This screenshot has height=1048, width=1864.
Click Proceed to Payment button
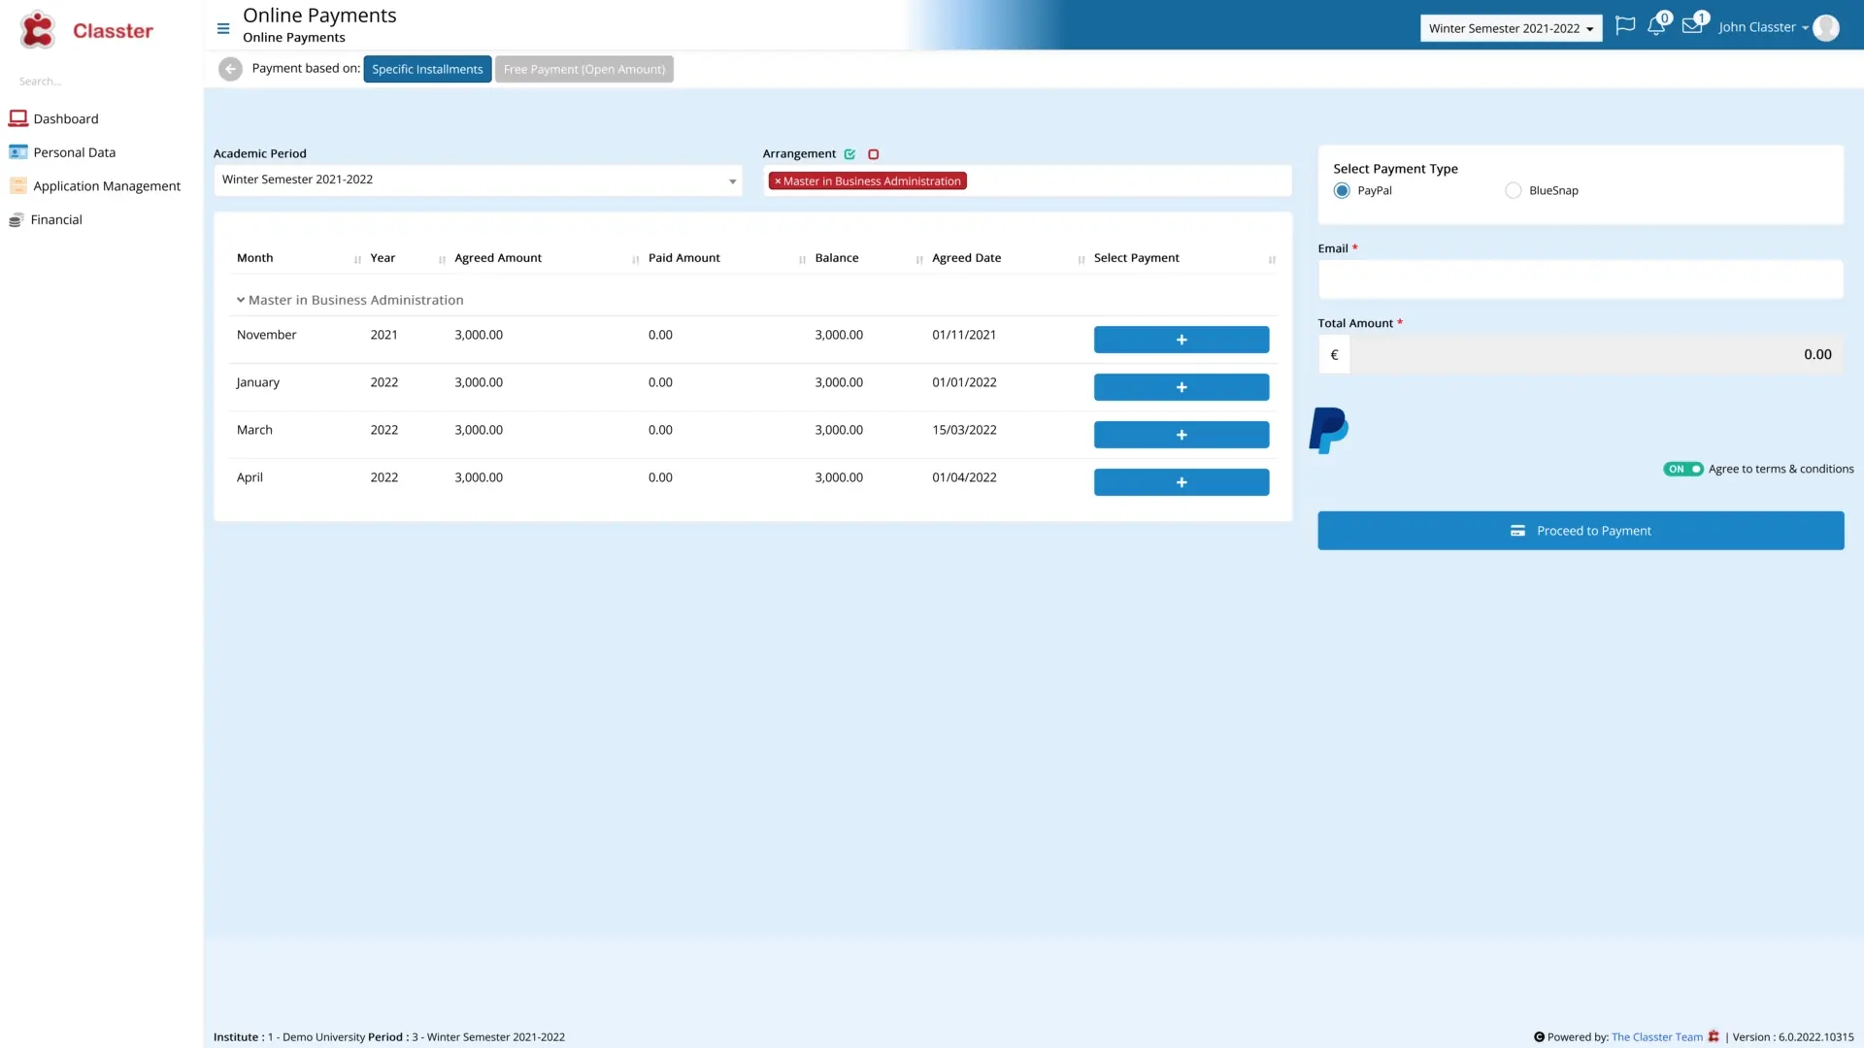1581,531
